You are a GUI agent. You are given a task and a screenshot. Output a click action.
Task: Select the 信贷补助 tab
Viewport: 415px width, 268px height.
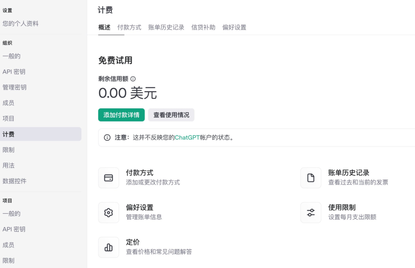203,27
